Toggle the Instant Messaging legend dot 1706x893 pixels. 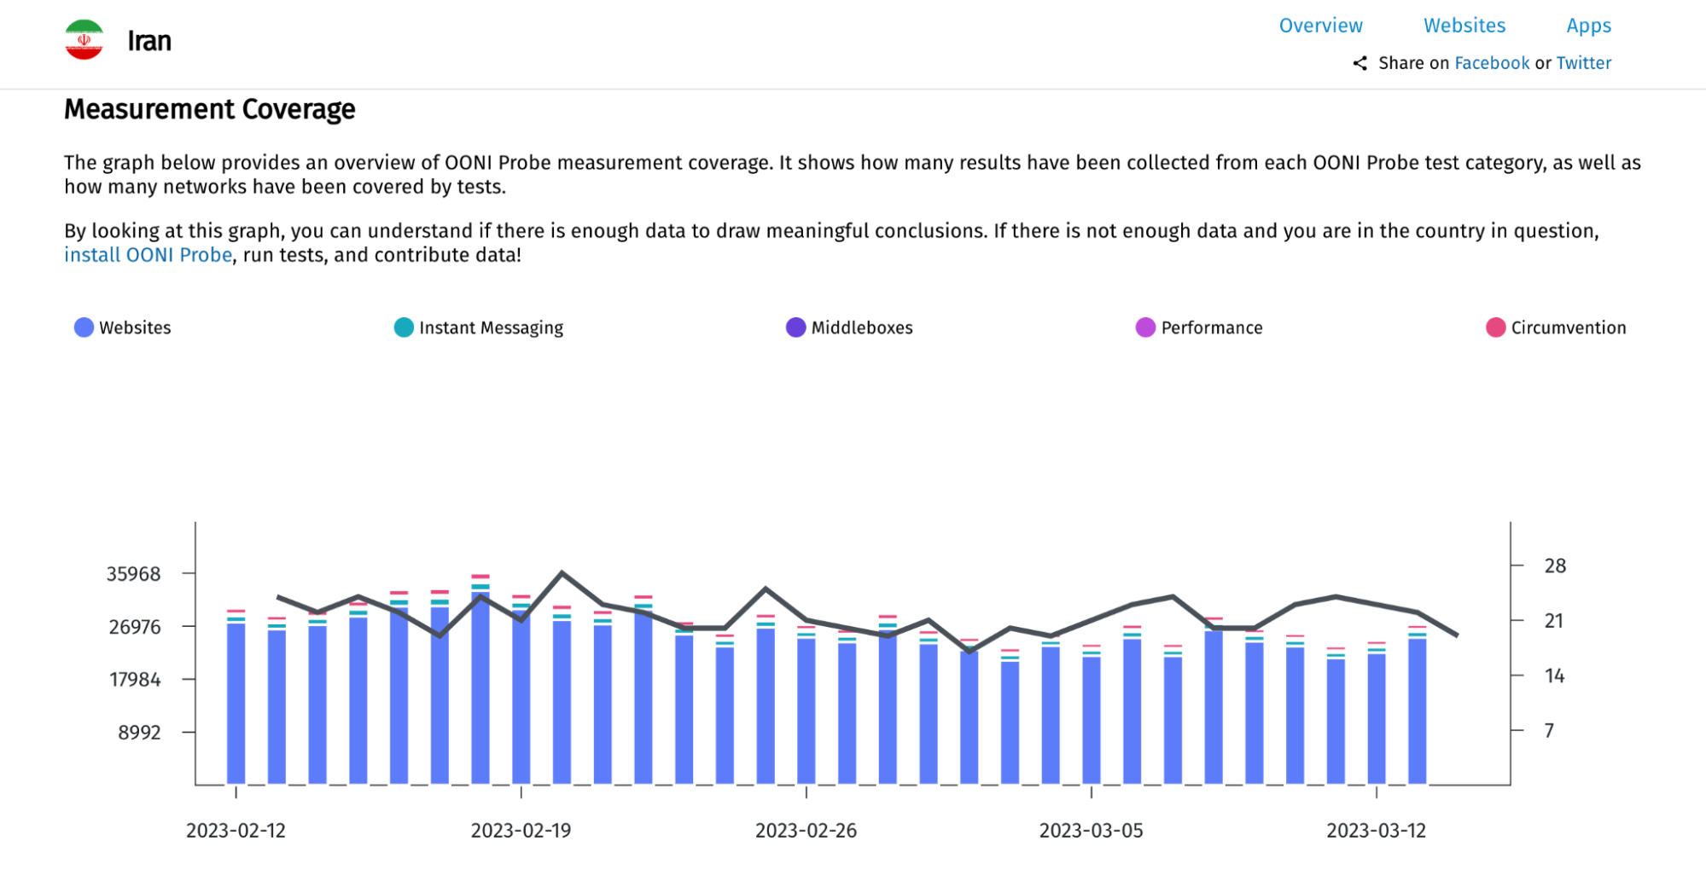[x=404, y=328]
